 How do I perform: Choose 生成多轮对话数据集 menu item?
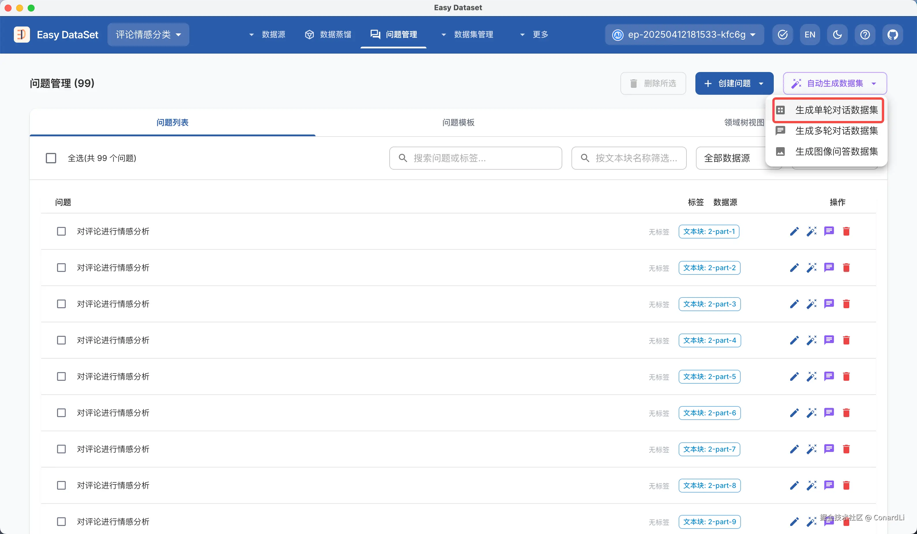click(836, 130)
